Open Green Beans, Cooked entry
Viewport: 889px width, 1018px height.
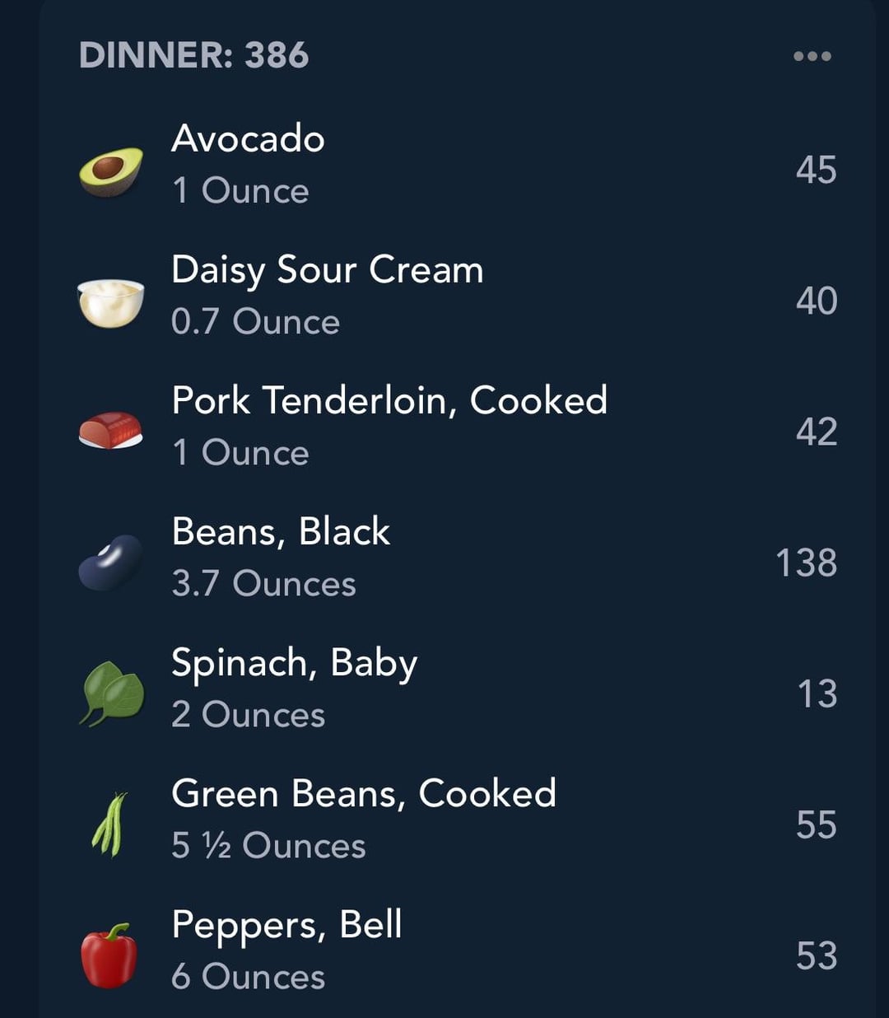pyautogui.click(x=363, y=793)
